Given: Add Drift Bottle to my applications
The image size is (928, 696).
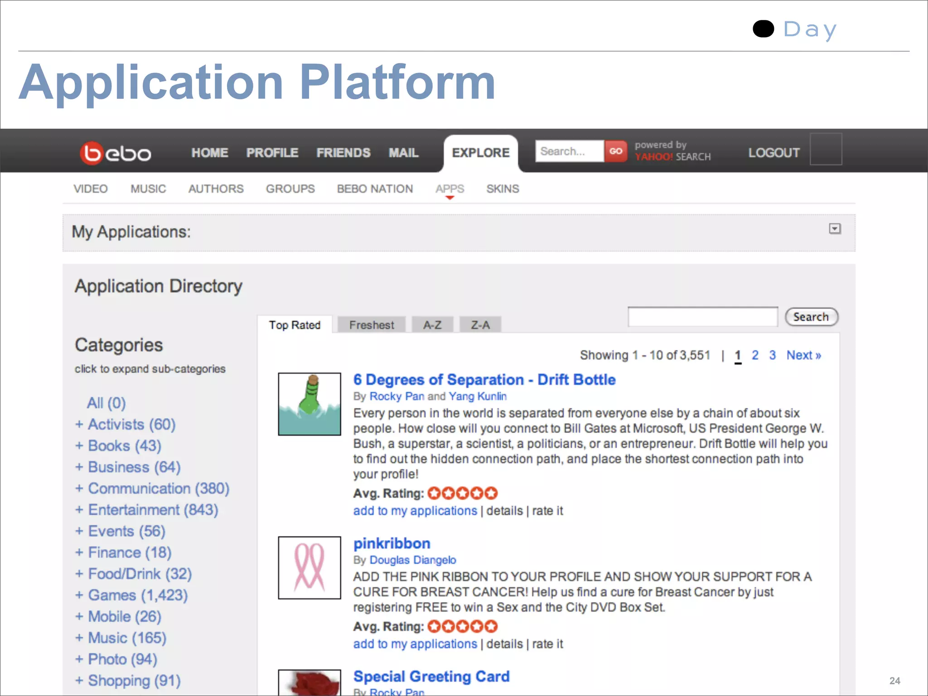Looking at the screenshot, I should point(415,511).
